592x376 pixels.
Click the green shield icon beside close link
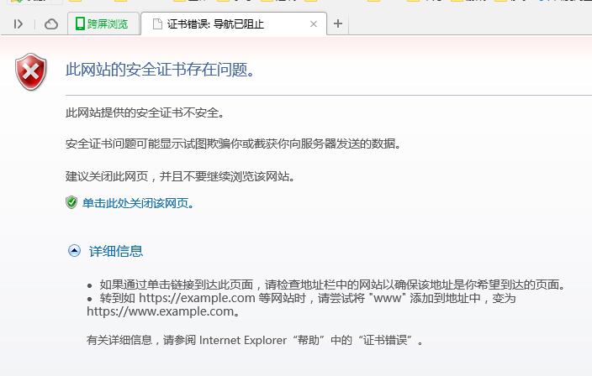click(x=71, y=202)
